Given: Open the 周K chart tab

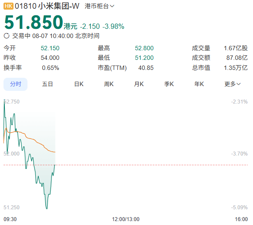Looking at the screenshot, I should pyautogui.click(x=109, y=84).
